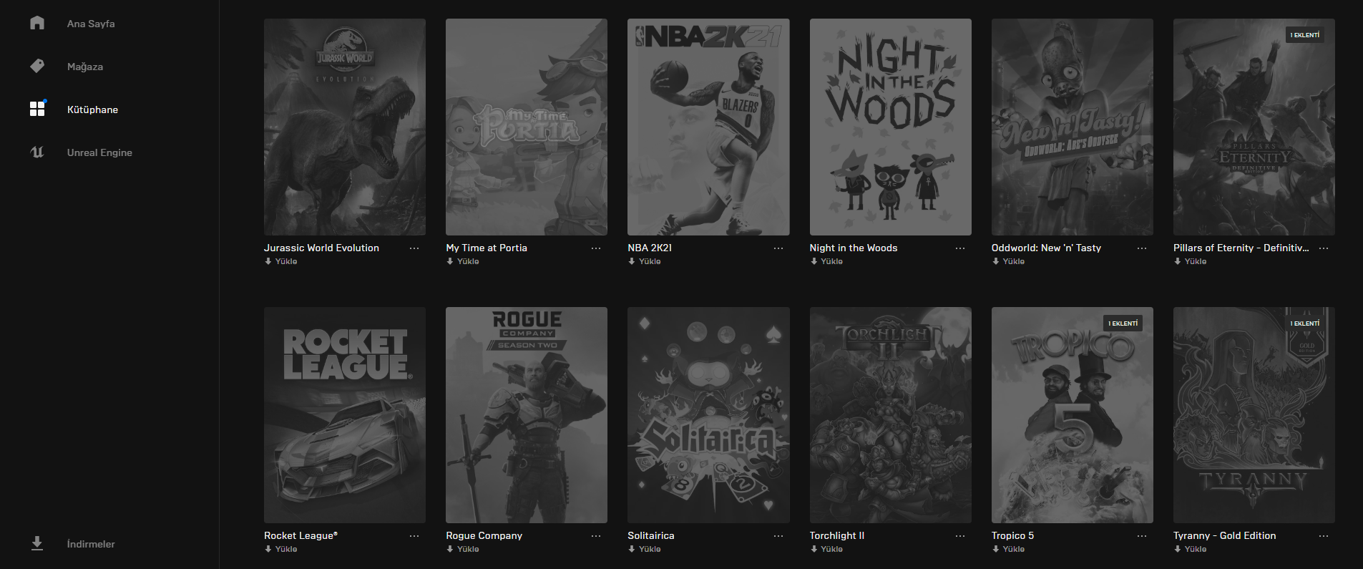Screen dimensions: 1363x569
Task: Click the Mağaza price tag icon
Action: click(x=37, y=66)
